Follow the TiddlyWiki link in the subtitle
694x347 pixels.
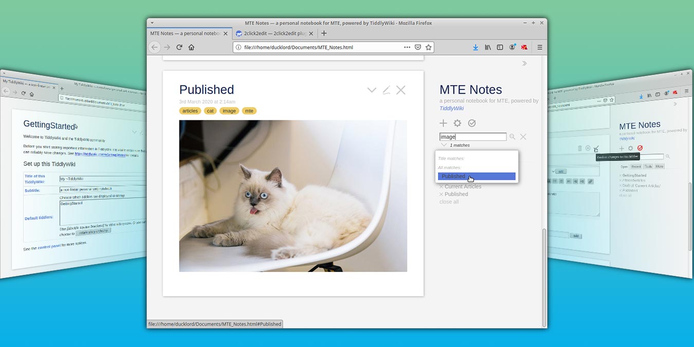[451, 108]
